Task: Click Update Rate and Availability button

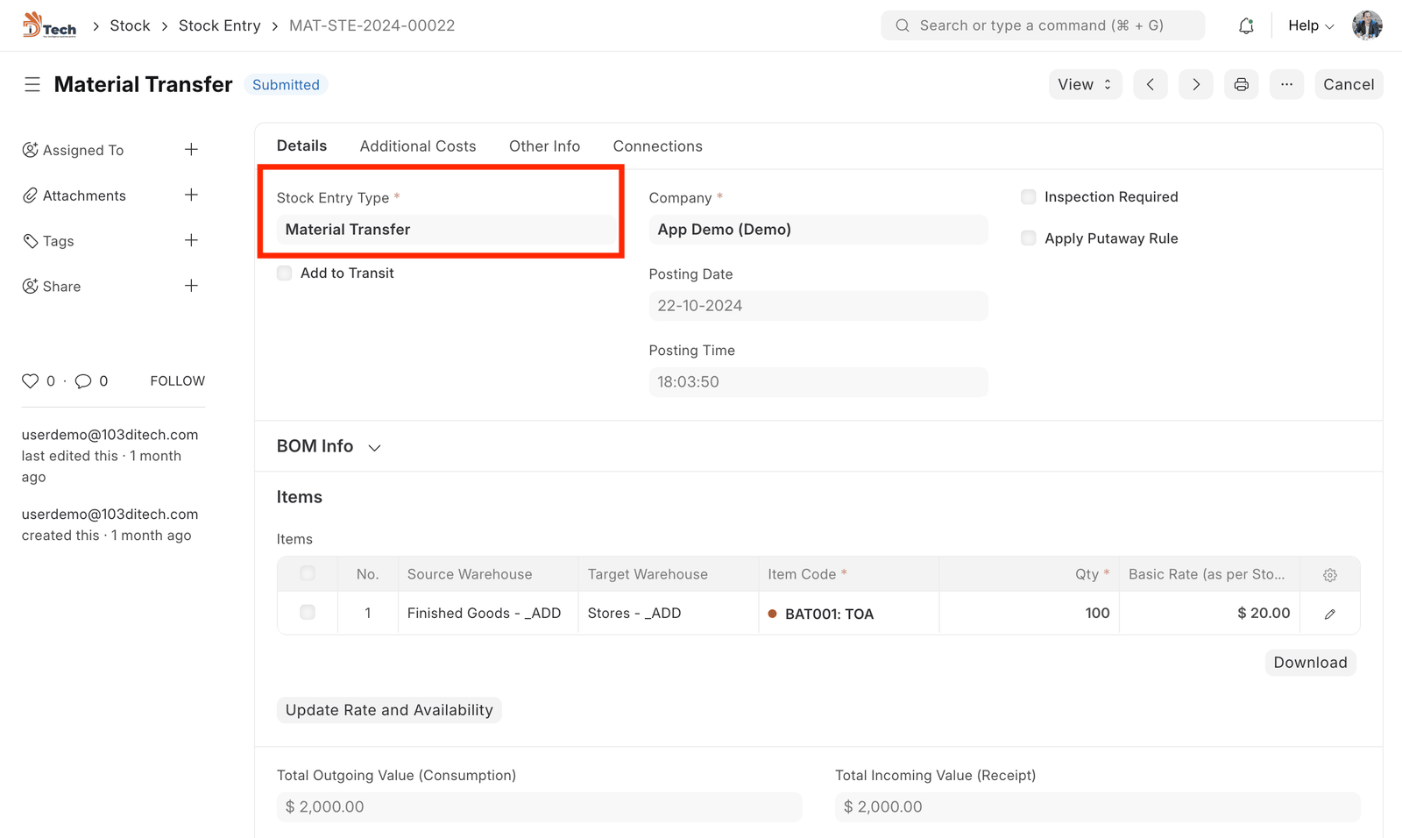Action: pyautogui.click(x=389, y=710)
